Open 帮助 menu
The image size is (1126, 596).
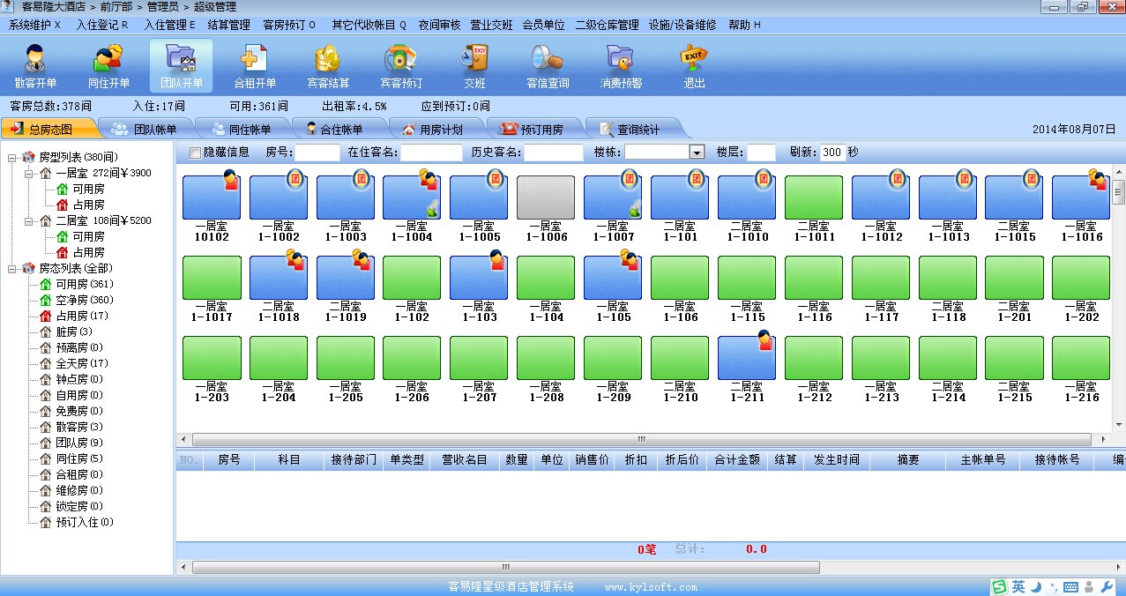coord(744,25)
